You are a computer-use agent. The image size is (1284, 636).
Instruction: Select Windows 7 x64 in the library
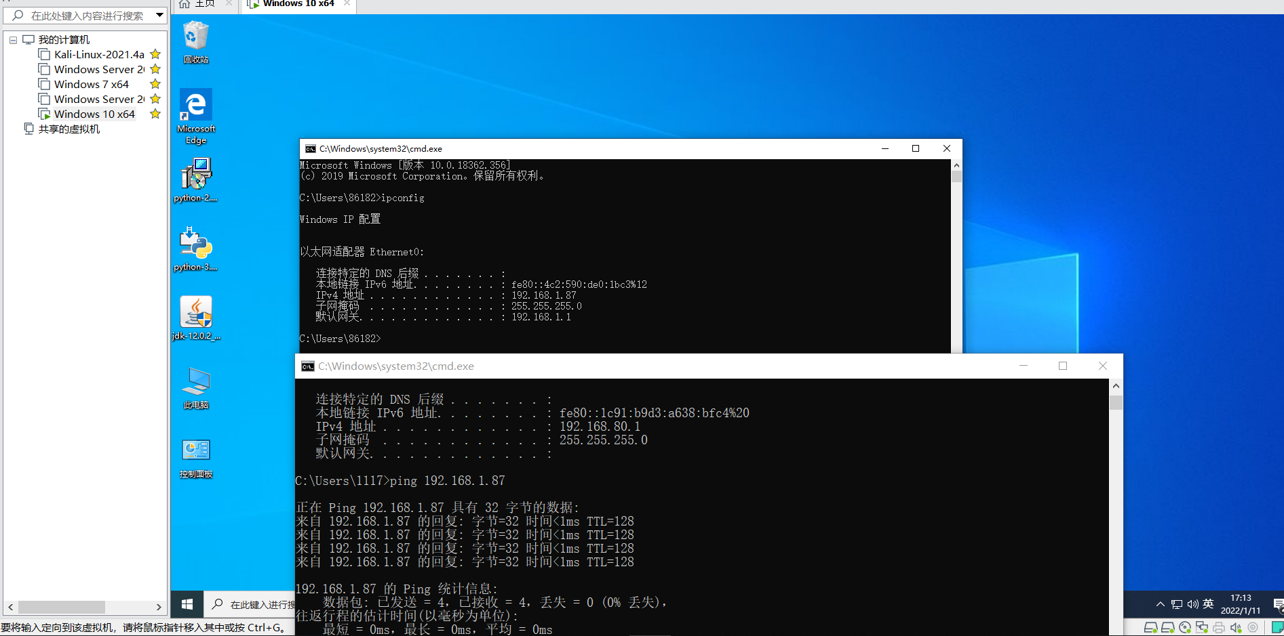[91, 84]
